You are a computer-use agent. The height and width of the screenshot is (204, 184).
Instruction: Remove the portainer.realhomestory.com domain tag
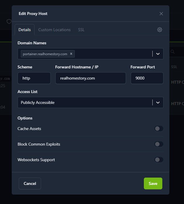click(x=71, y=54)
